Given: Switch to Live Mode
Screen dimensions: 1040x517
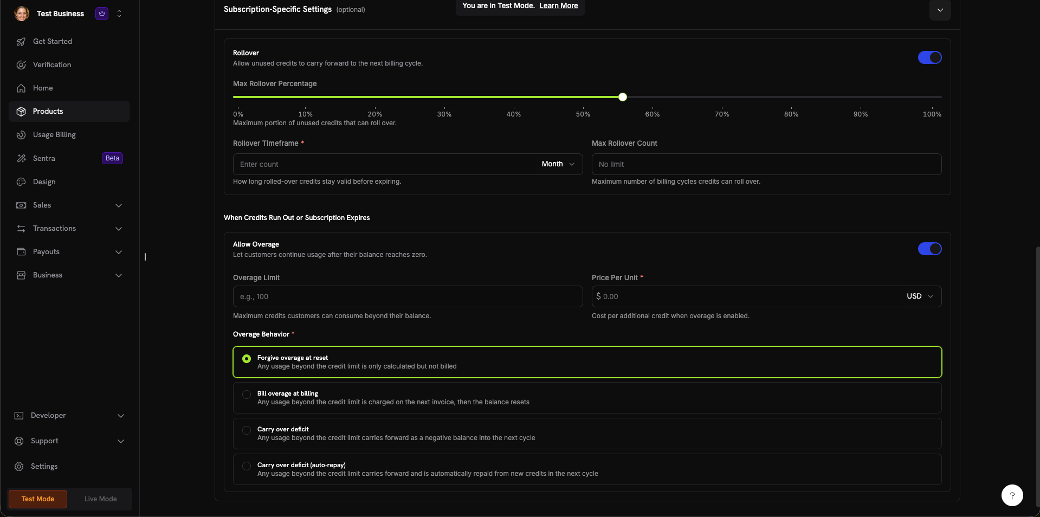Looking at the screenshot, I should coord(100,499).
